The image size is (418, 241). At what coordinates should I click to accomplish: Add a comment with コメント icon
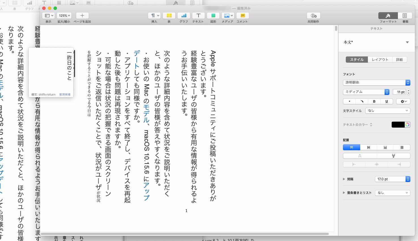coord(242,16)
